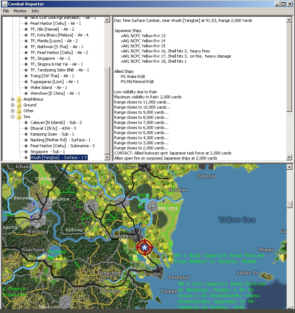Click the Other folder icon

click(x=19, y=111)
